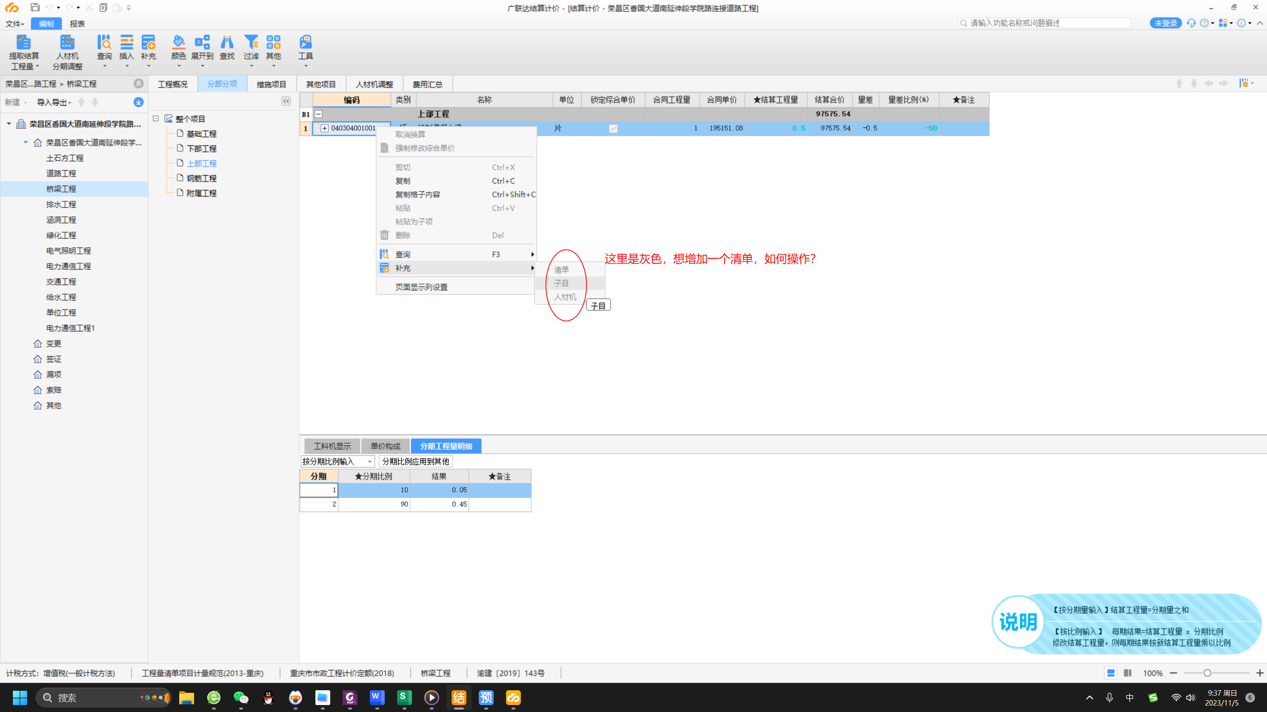Click the zoom out minus button
Screen dimensions: 1267x712
click(x=1173, y=673)
